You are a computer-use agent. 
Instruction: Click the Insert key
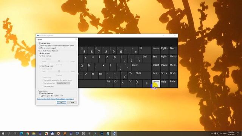click(156, 67)
